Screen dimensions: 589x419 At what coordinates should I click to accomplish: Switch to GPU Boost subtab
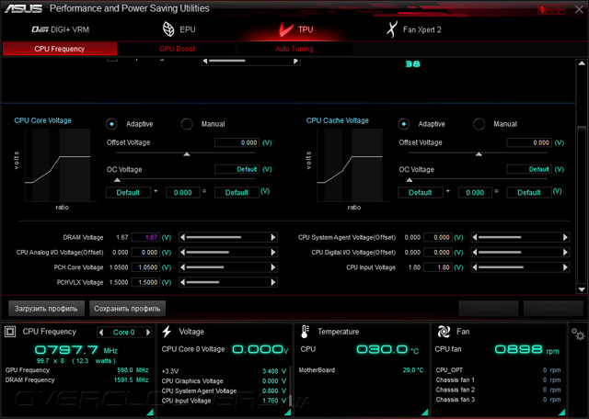point(177,49)
